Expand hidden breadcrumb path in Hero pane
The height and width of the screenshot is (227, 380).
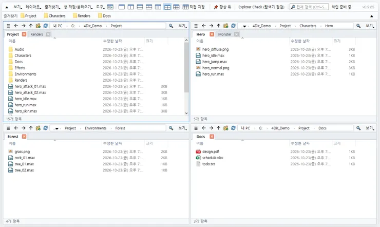tap(243, 26)
